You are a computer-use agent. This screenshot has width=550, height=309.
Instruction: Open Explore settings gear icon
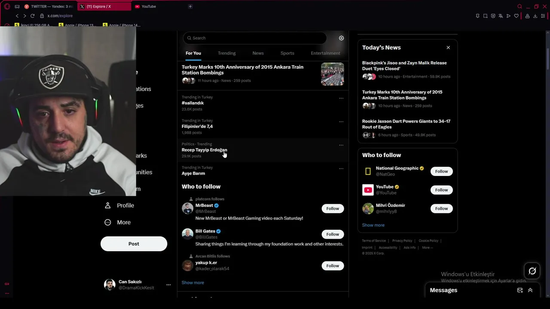[x=341, y=38]
